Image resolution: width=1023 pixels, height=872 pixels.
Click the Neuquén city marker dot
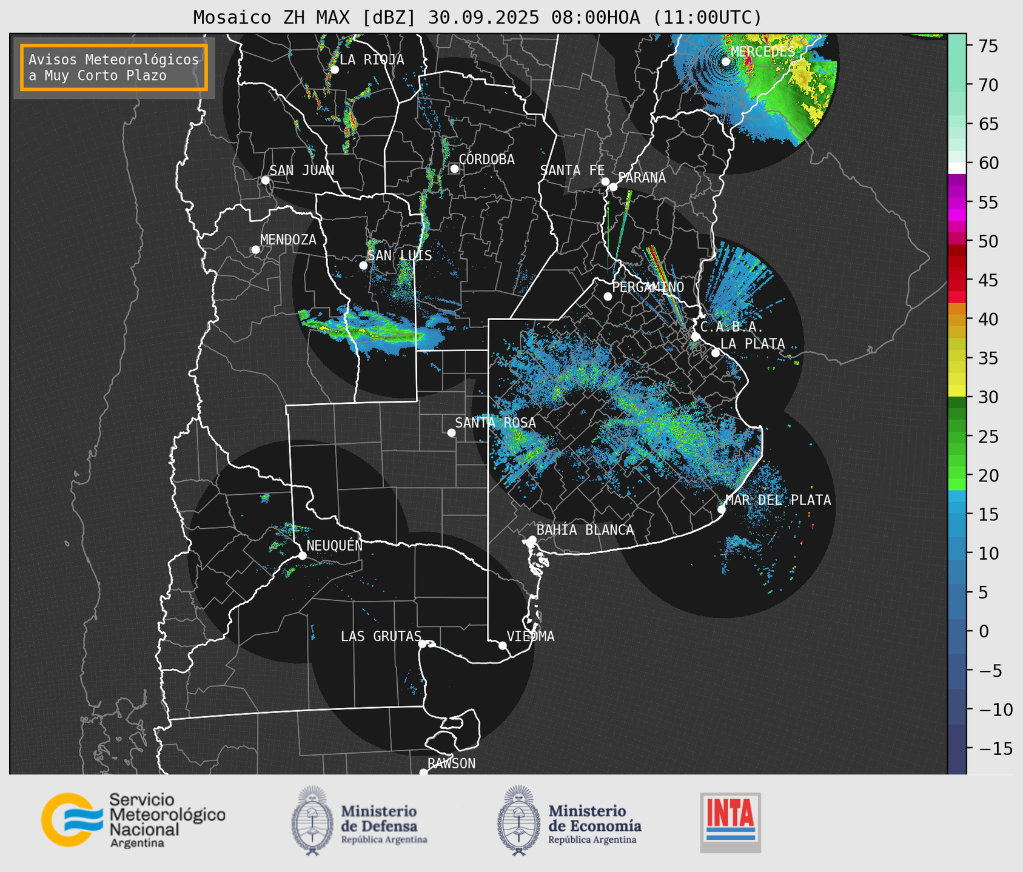pyautogui.click(x=302, y=555)
